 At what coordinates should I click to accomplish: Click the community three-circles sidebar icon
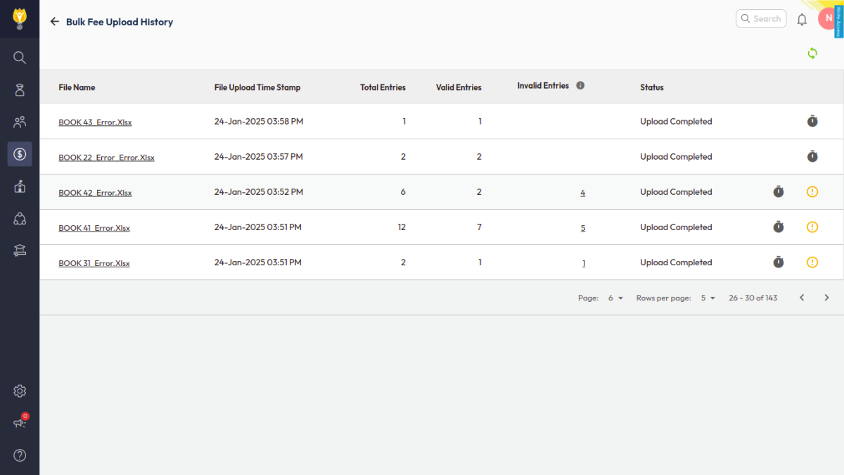point(20,218)
